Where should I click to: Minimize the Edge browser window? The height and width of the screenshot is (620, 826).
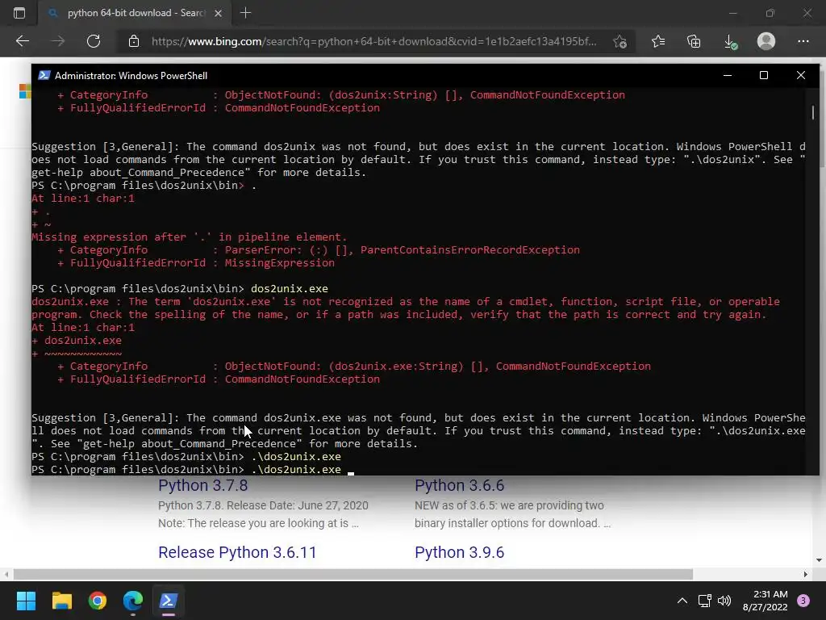(732, 13)
